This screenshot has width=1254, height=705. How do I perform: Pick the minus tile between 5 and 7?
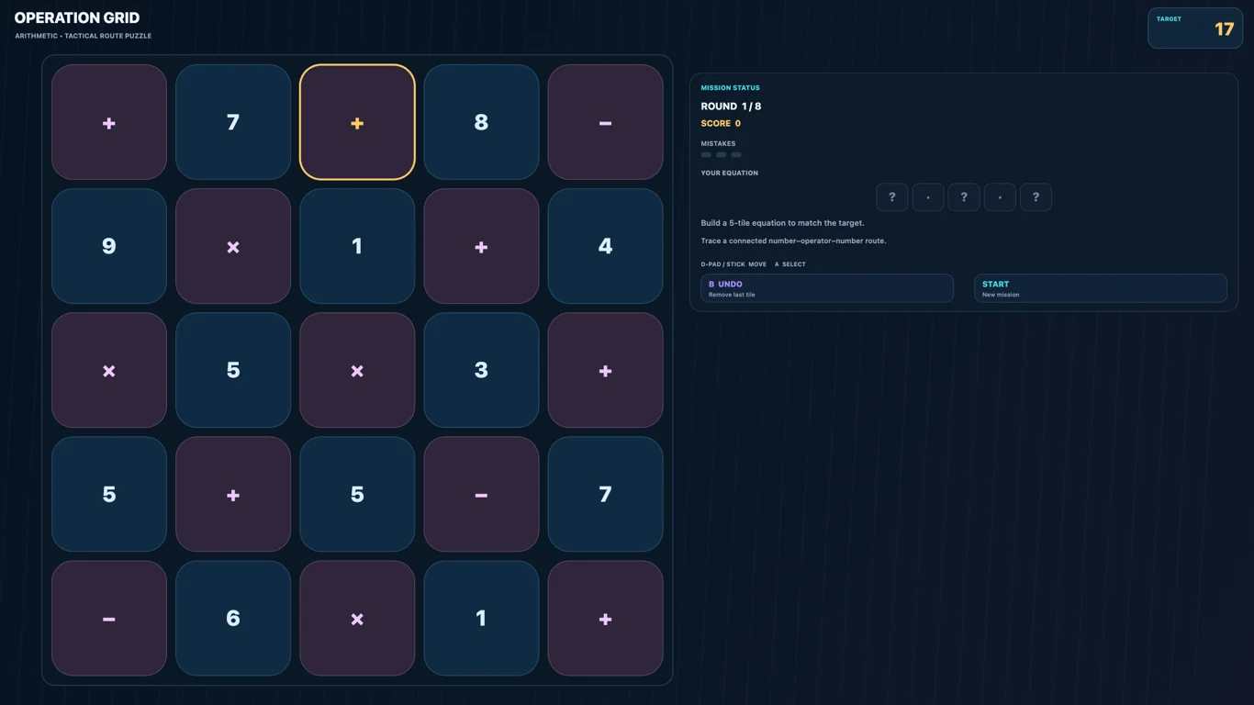pyautogui.click(x=481, y=494)
